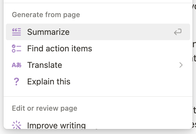Image resolution: width=196 pixels, height=134 pixels.
Task: Select the Explain this option
Action: (98, 81)
